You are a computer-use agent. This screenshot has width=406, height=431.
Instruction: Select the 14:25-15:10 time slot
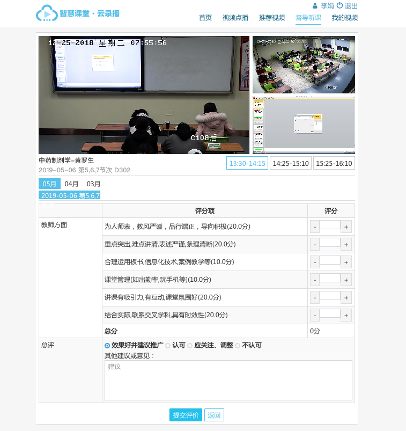coord(290,164)
